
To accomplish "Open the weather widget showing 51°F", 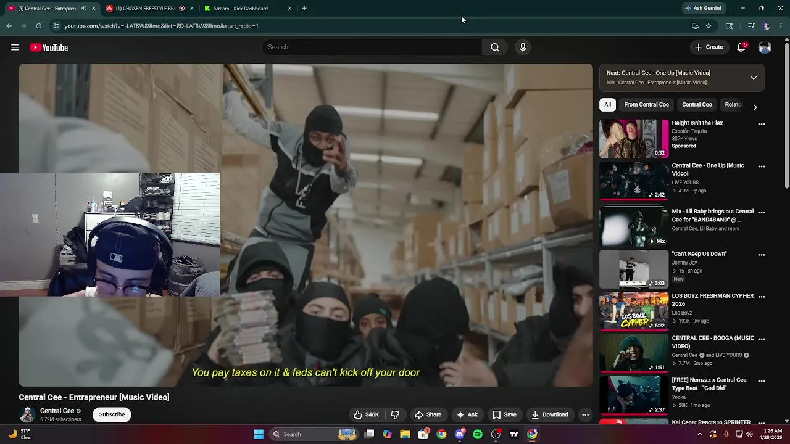I will (x=20, y=434).
